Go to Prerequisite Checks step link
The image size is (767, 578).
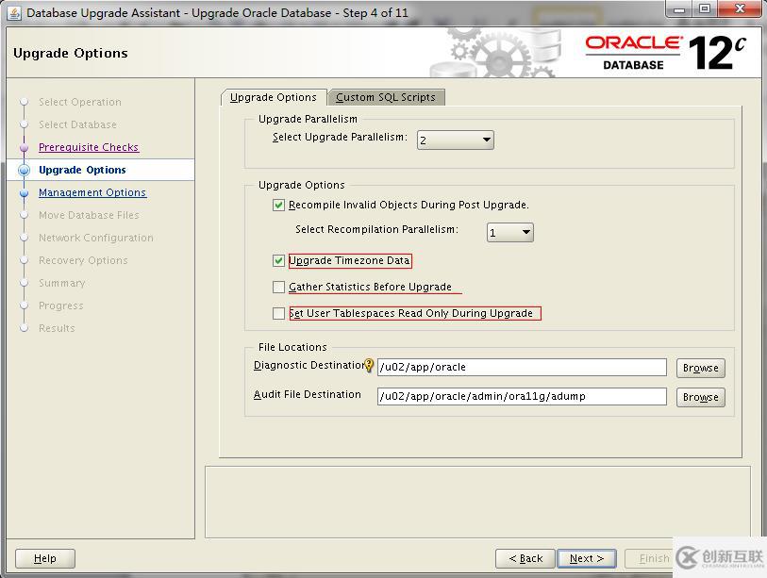point(89,147)
